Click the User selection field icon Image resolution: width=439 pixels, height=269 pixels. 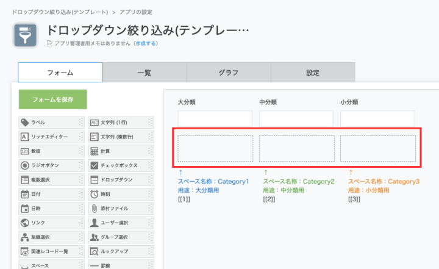pyautogui.click(x=95, y=223)
